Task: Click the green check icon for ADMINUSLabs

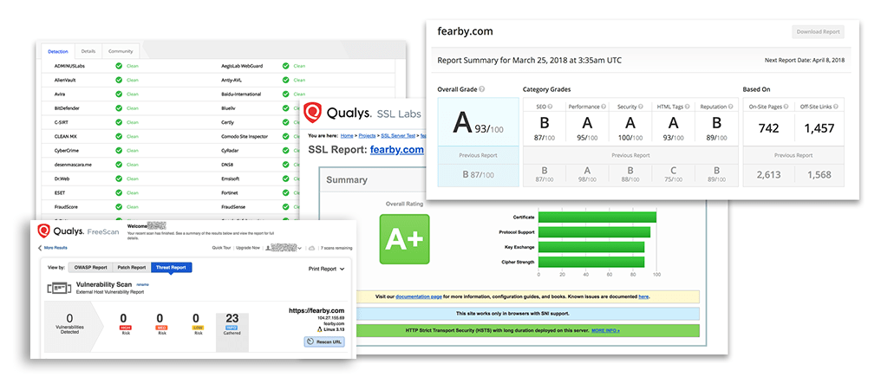Action: [119, 66]
